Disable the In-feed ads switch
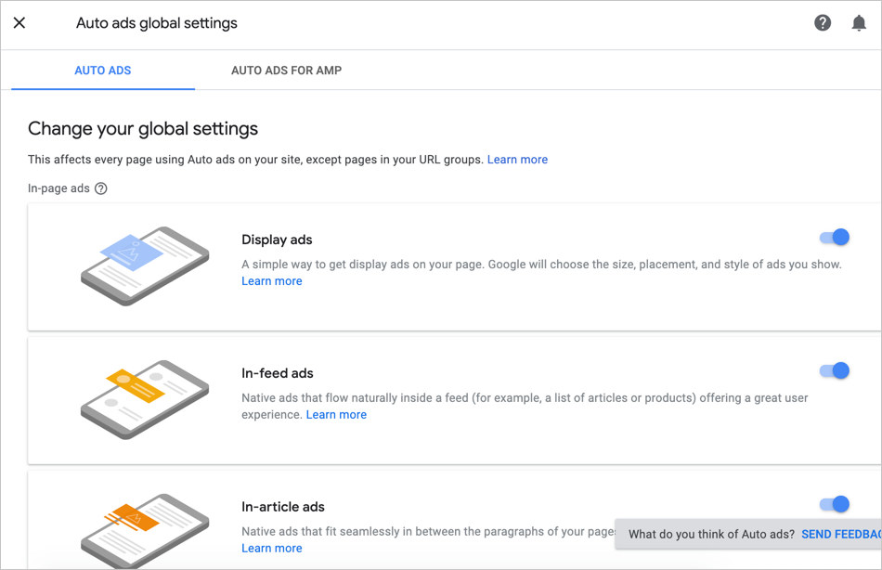Screen dimensions: 882x570 tap(835, 371)
